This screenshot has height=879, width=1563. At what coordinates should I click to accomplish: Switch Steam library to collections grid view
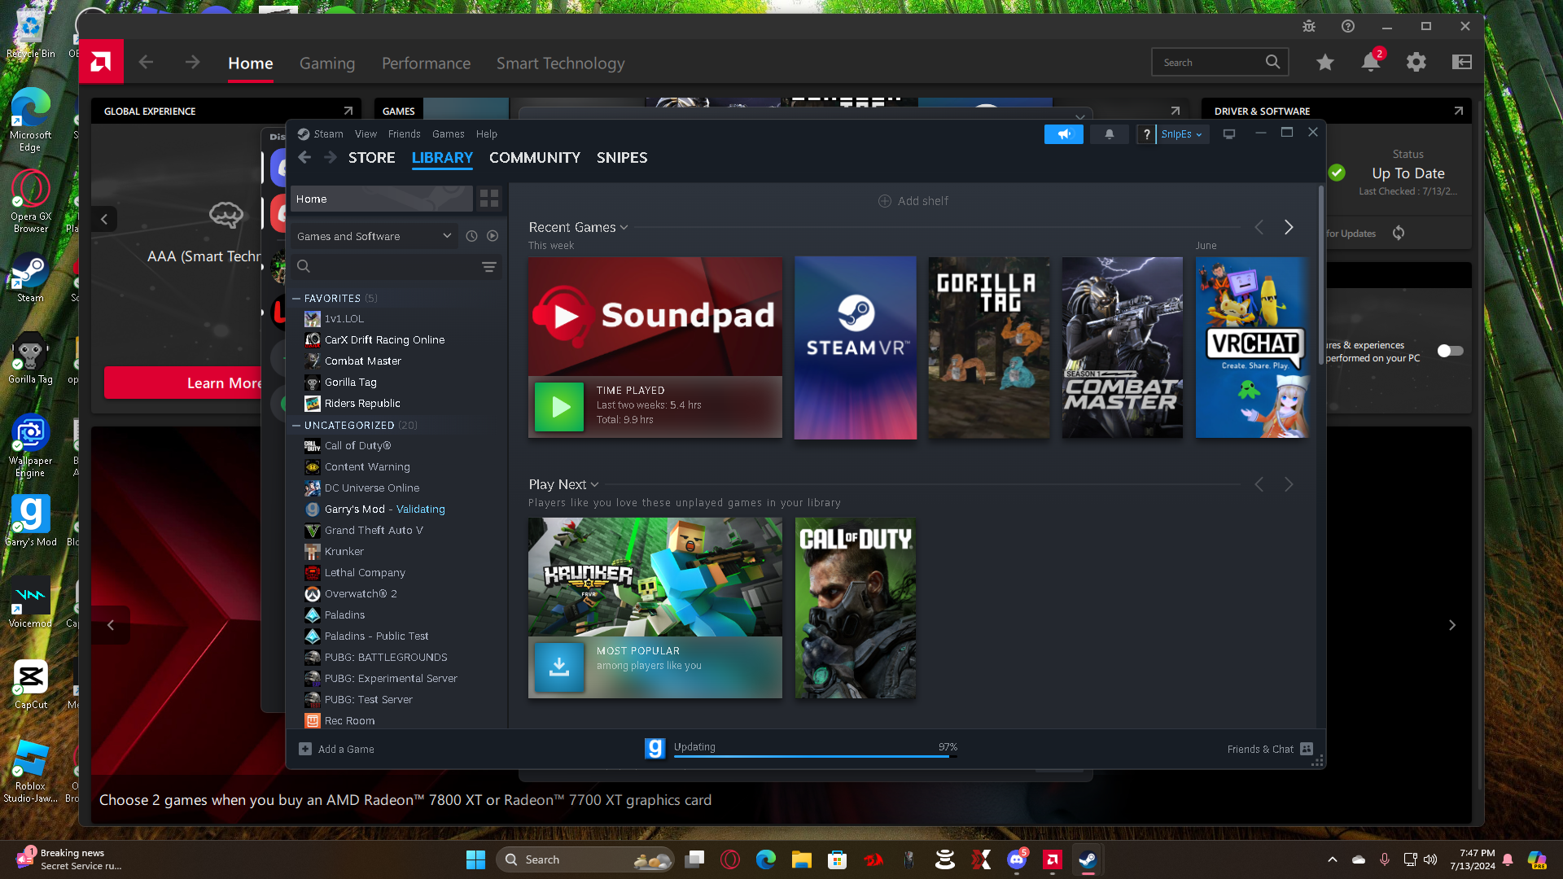(489, 199)
